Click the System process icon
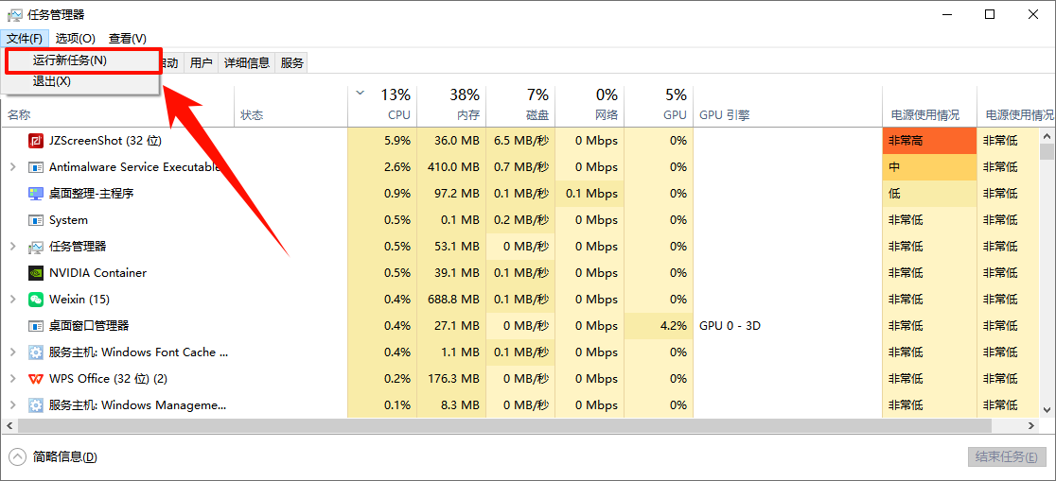Viewport: 1056px width, 481px height. click(36, 220)
